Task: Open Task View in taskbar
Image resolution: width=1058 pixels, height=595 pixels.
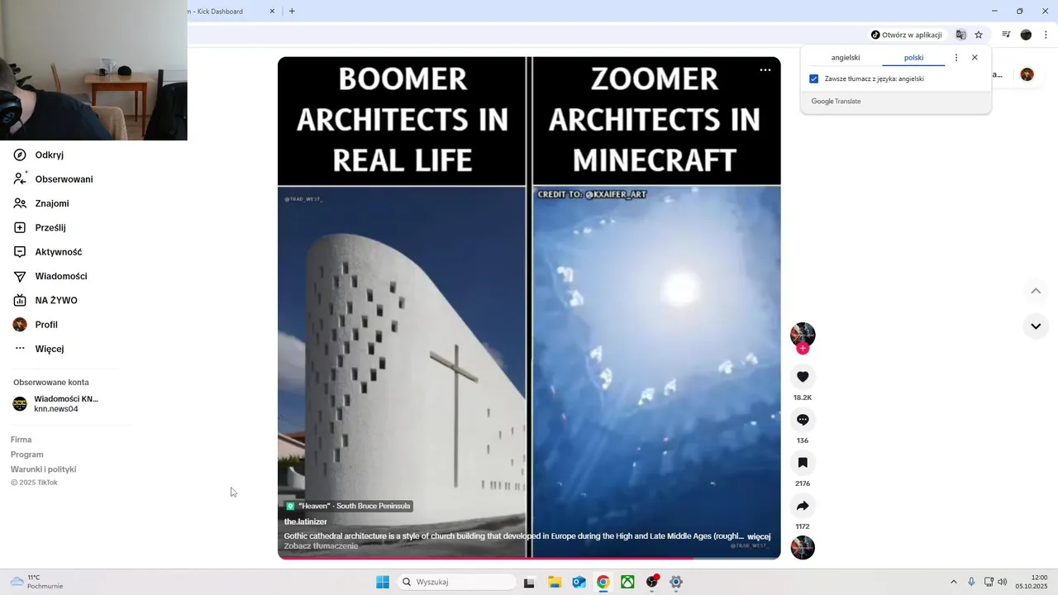Action: point(529,582)
